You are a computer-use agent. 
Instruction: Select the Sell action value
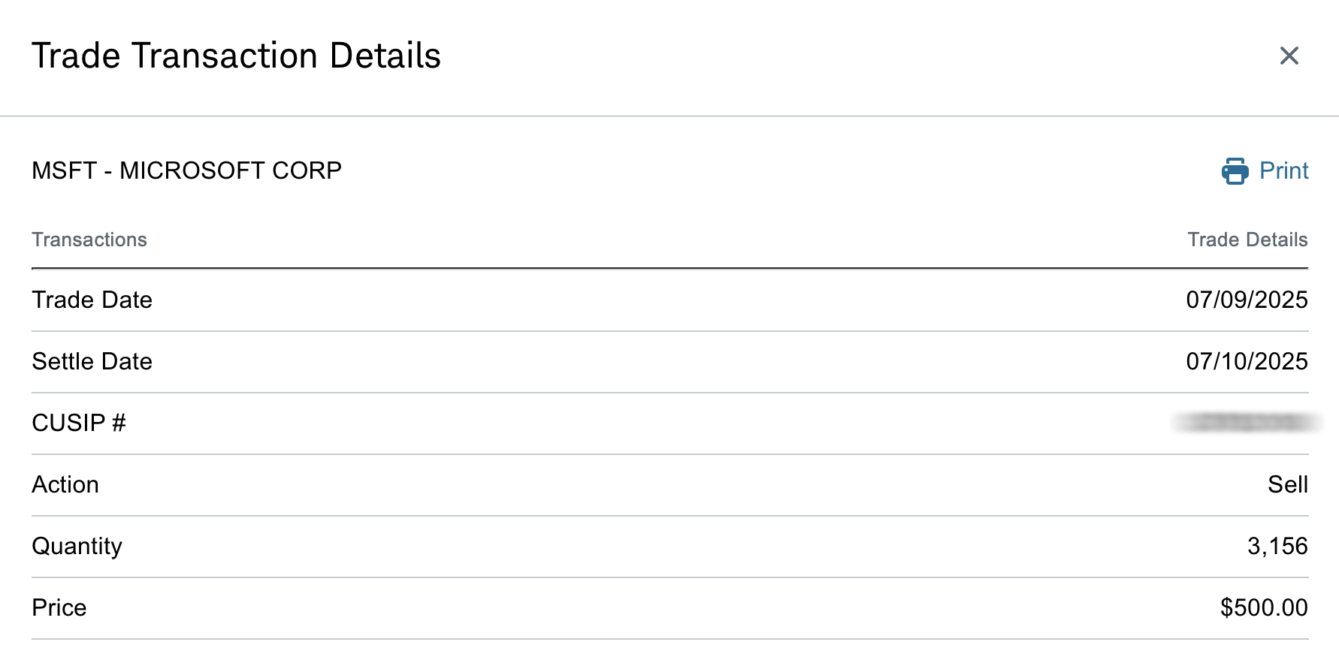1288,485
